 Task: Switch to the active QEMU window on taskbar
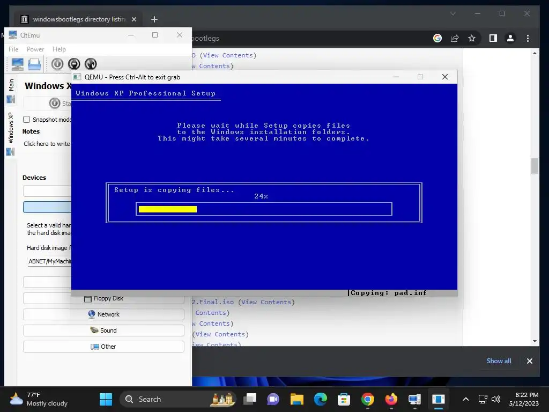pyautogui.click(x=439, y=399)
